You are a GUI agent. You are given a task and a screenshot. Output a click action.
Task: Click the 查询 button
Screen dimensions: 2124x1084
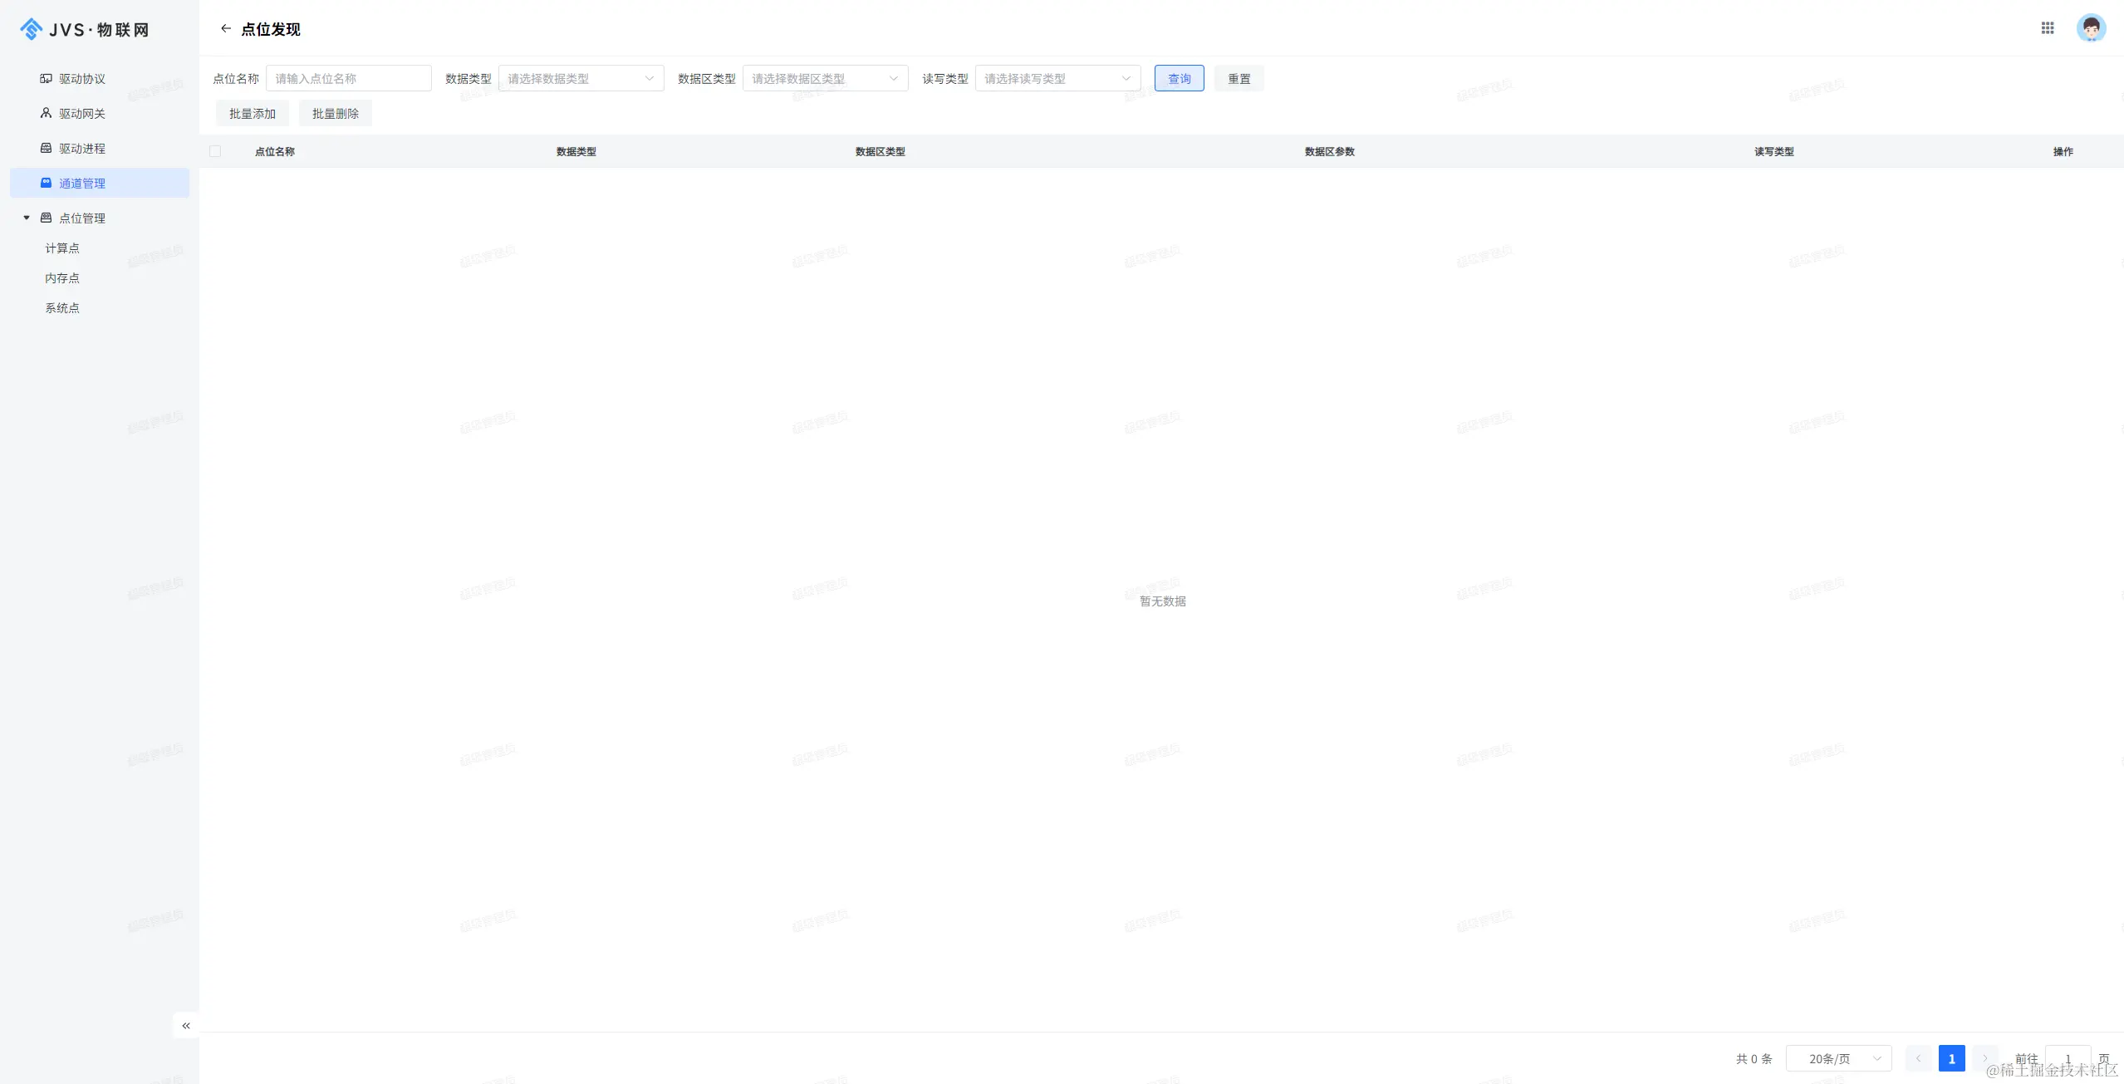[1179, 79]
